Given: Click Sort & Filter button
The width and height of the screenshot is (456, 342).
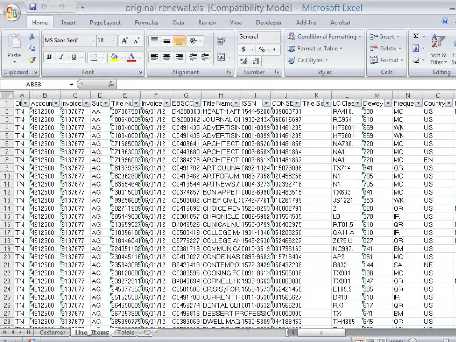Looking at the screenshot, I should (x=438, y=49).
